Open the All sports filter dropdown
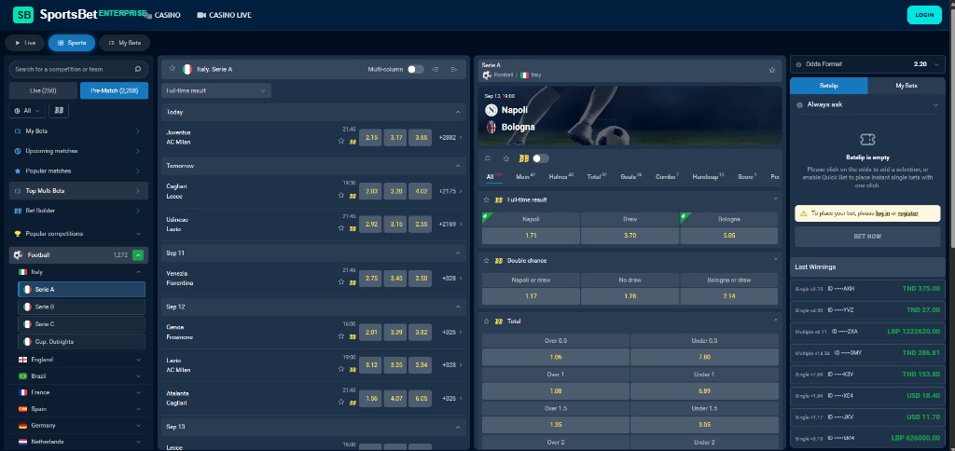This screenshot has width=955, height=451. 27,111
